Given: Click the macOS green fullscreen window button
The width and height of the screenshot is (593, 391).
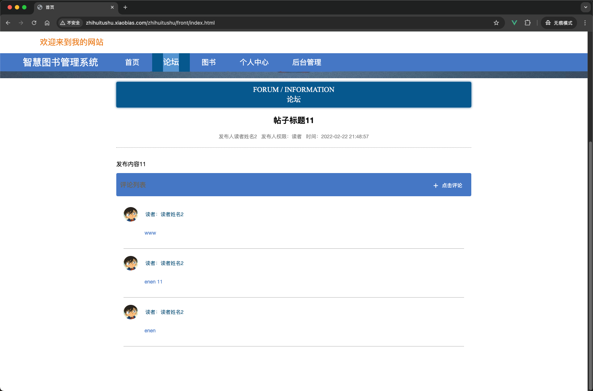Looking at the screenshot, I should [x=24, y=7].
